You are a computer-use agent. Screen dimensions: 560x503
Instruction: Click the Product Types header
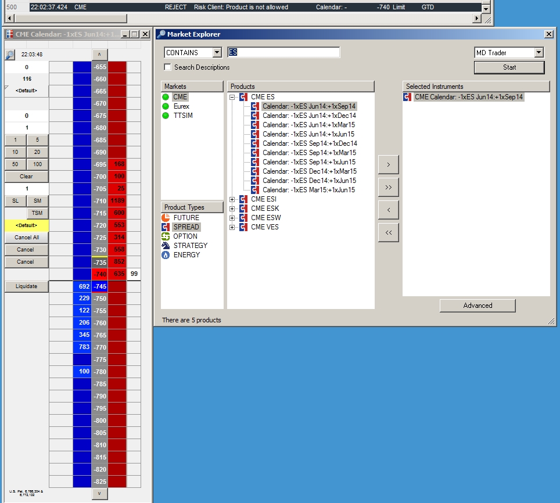(192, 207)
